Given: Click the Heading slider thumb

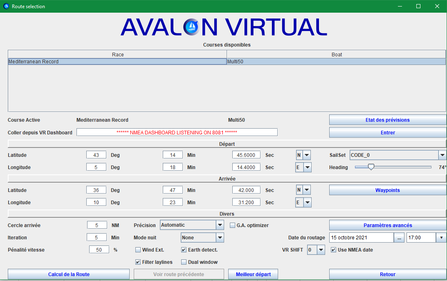Looking at the screenshot, I should (x=371, y=167).
